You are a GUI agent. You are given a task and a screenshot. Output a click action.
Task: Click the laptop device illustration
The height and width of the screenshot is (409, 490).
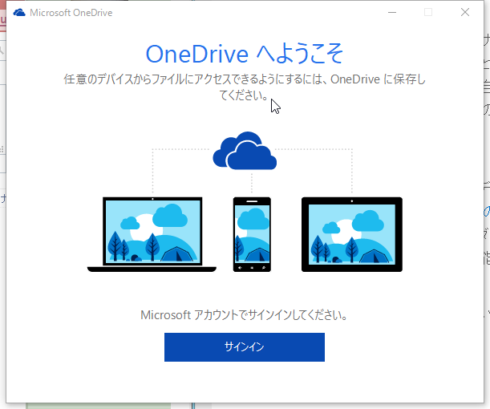pos(152,234)
